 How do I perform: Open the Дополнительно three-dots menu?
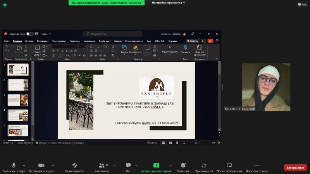257,165
